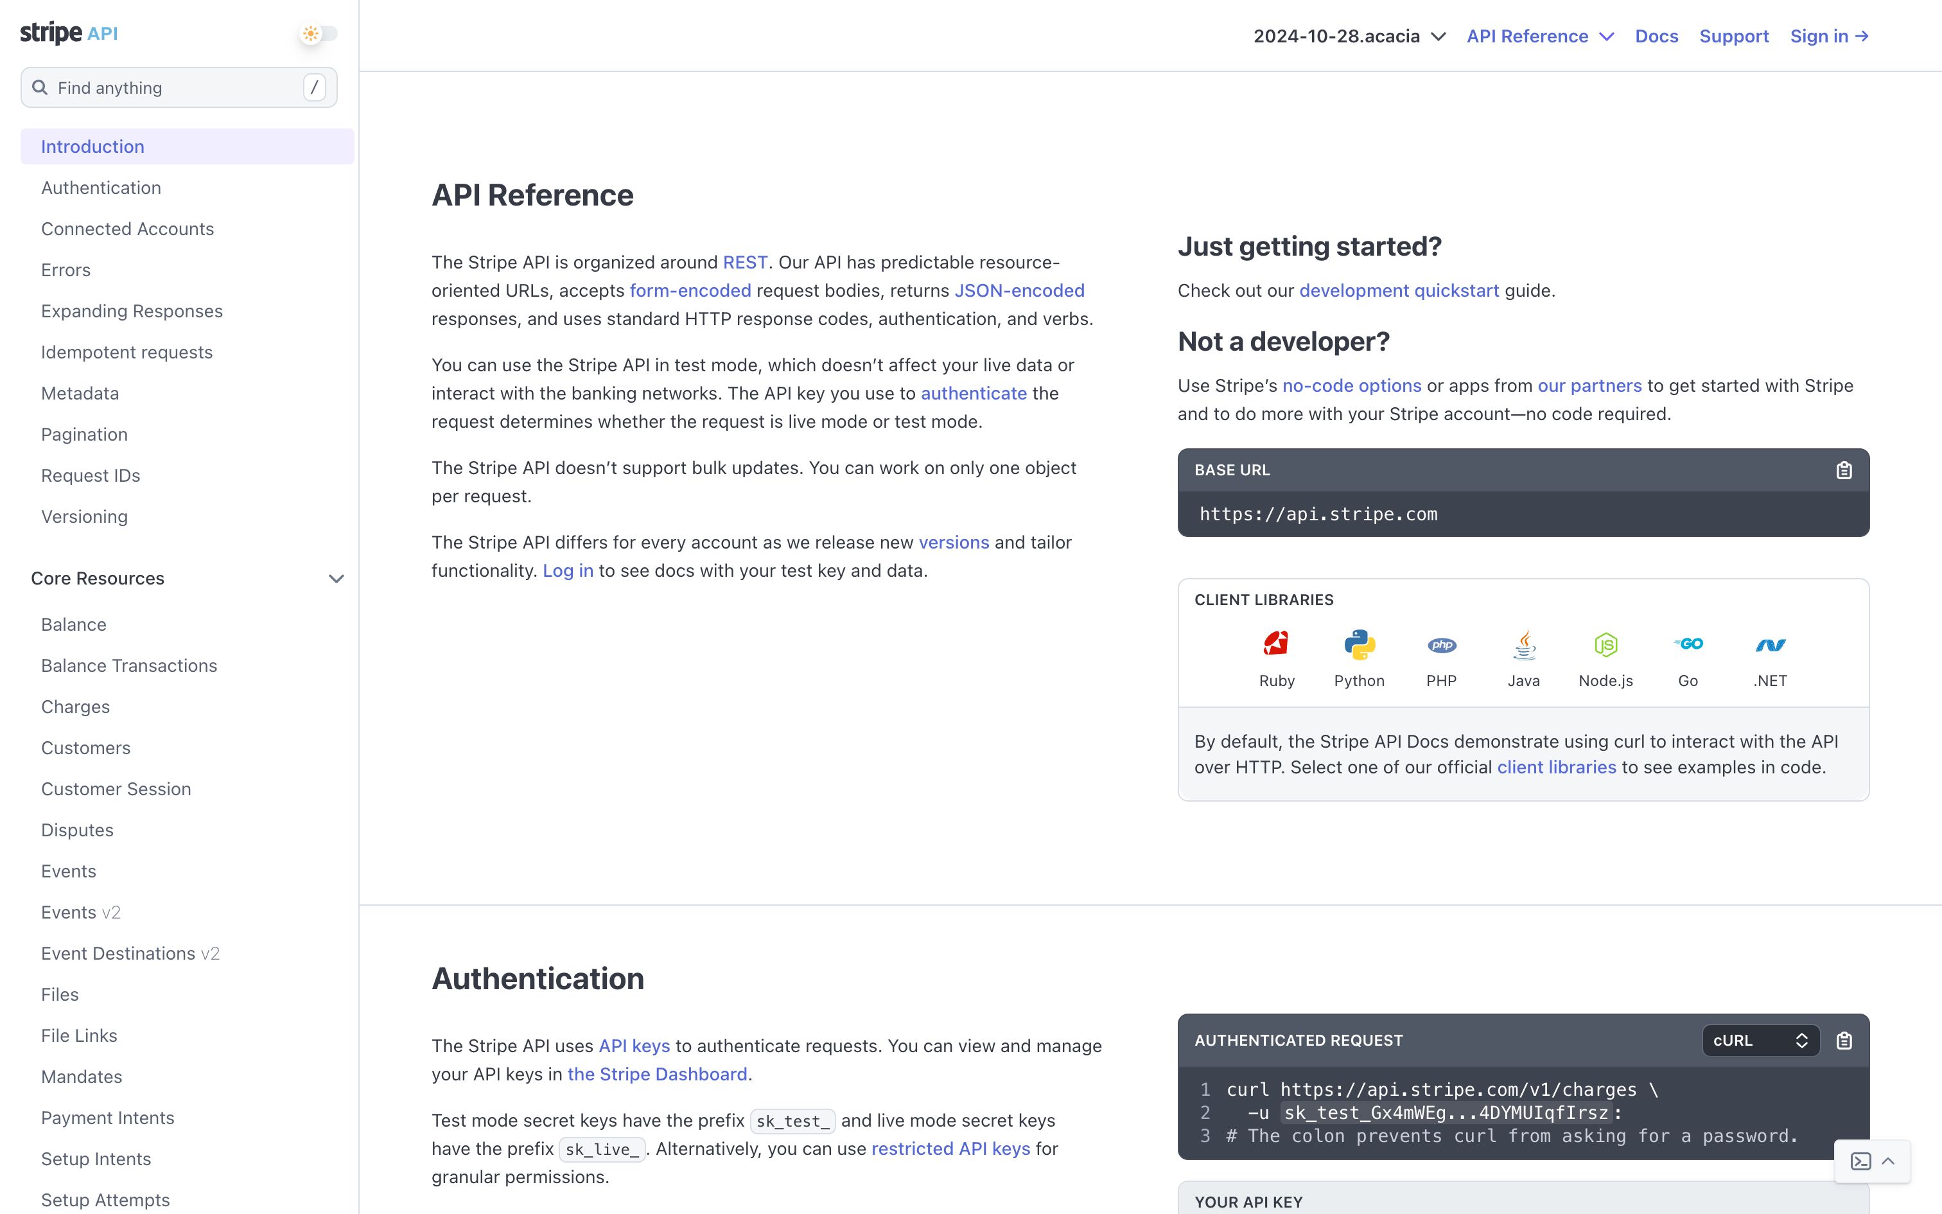Open Mandates sidebar item
This screenshot has width=1942, height=1214.
click(x=82, y=1077)
